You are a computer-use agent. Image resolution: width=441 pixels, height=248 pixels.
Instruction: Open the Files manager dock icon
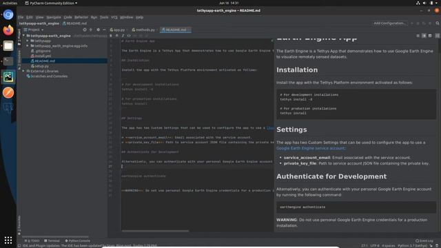pos(8,45)
